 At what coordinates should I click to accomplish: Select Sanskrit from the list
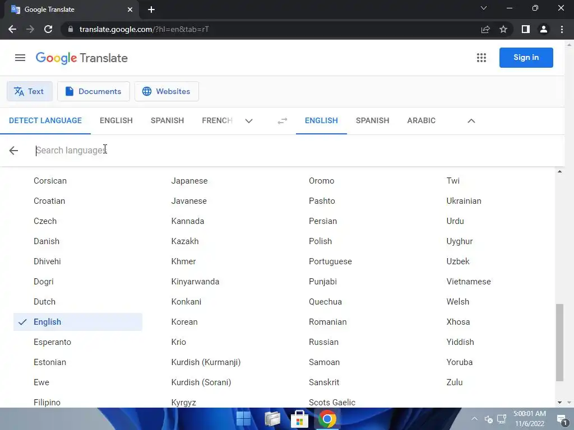(x=324, y=382)
